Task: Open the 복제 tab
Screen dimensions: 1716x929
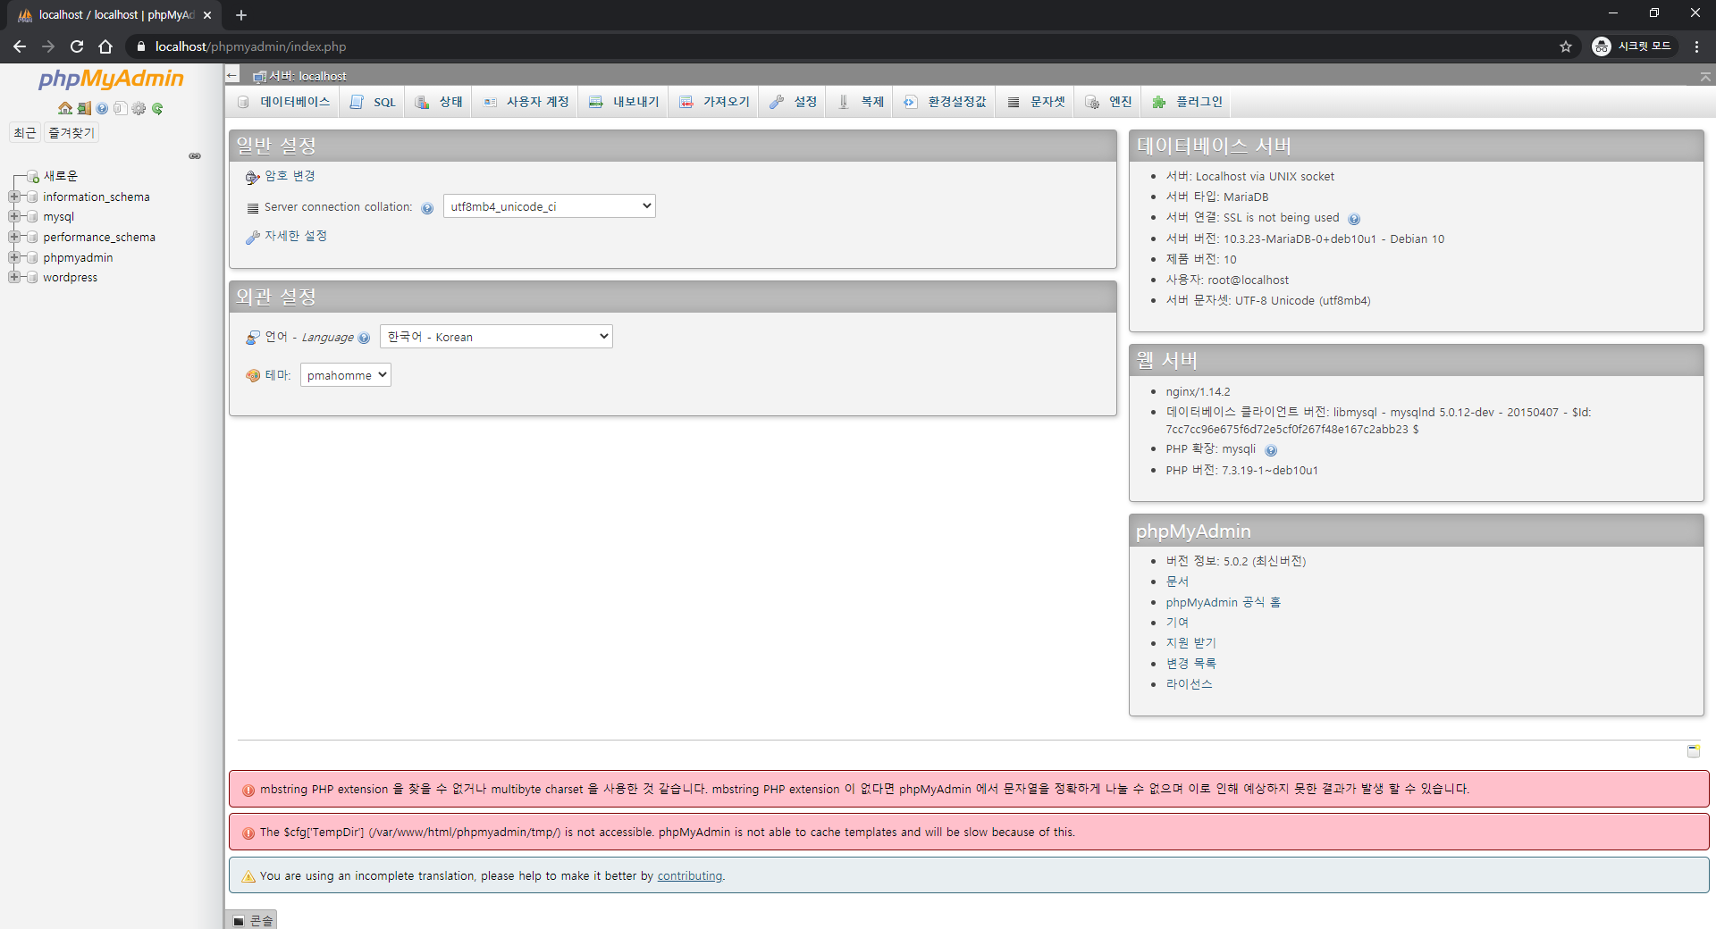Action: coord(861,102)
